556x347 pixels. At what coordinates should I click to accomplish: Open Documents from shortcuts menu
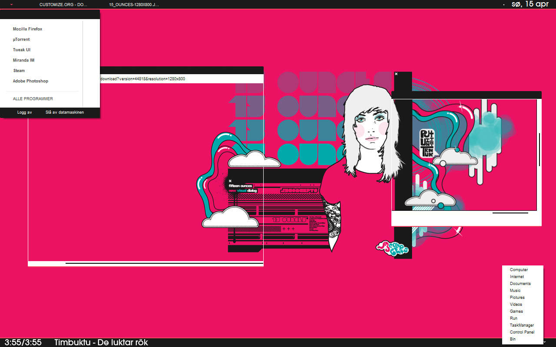coord(520,284)
